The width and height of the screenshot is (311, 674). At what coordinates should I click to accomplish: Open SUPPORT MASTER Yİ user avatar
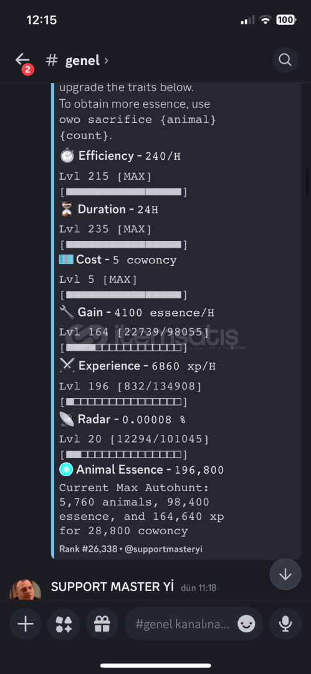tap(26, 590)
